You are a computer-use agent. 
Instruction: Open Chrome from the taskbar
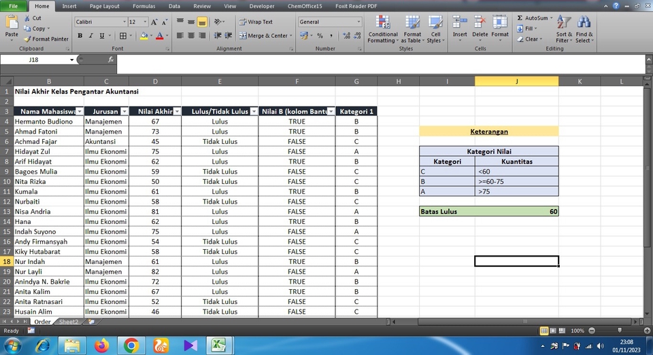coord(131,345)
